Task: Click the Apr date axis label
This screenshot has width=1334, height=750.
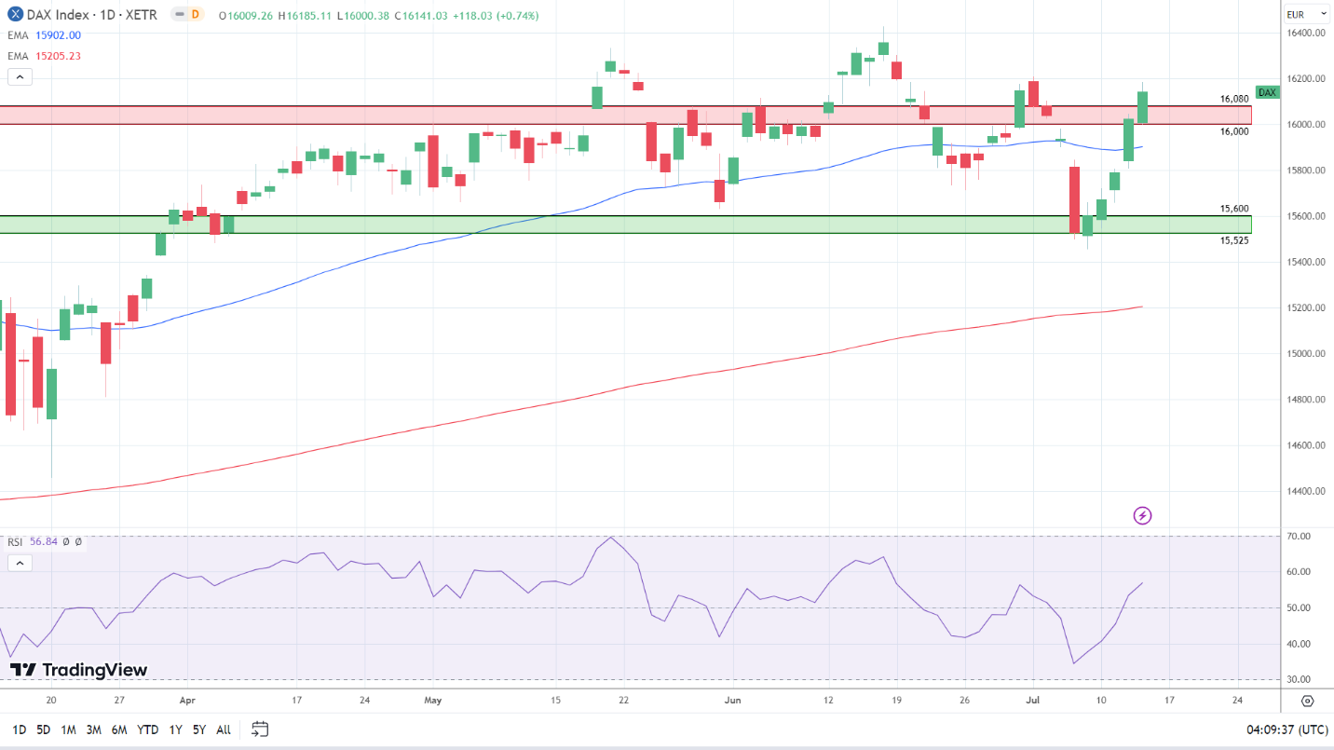Action: click(x=187, y=700)
